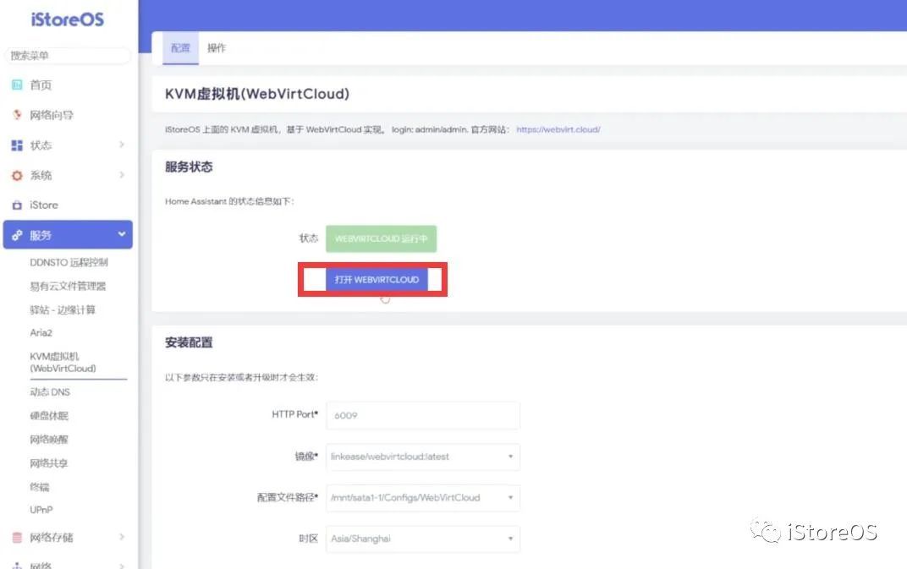
Task: Open 网络向导 in the sidebar
Action: click(x=52, y=115)
